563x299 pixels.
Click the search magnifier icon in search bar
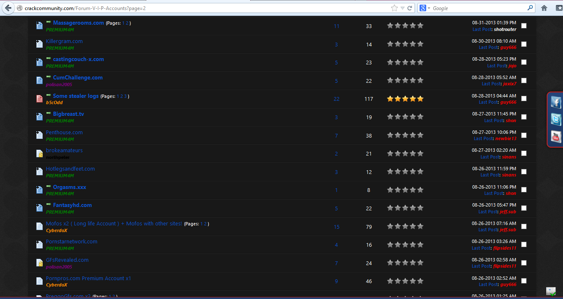click(x=530, y=8)
